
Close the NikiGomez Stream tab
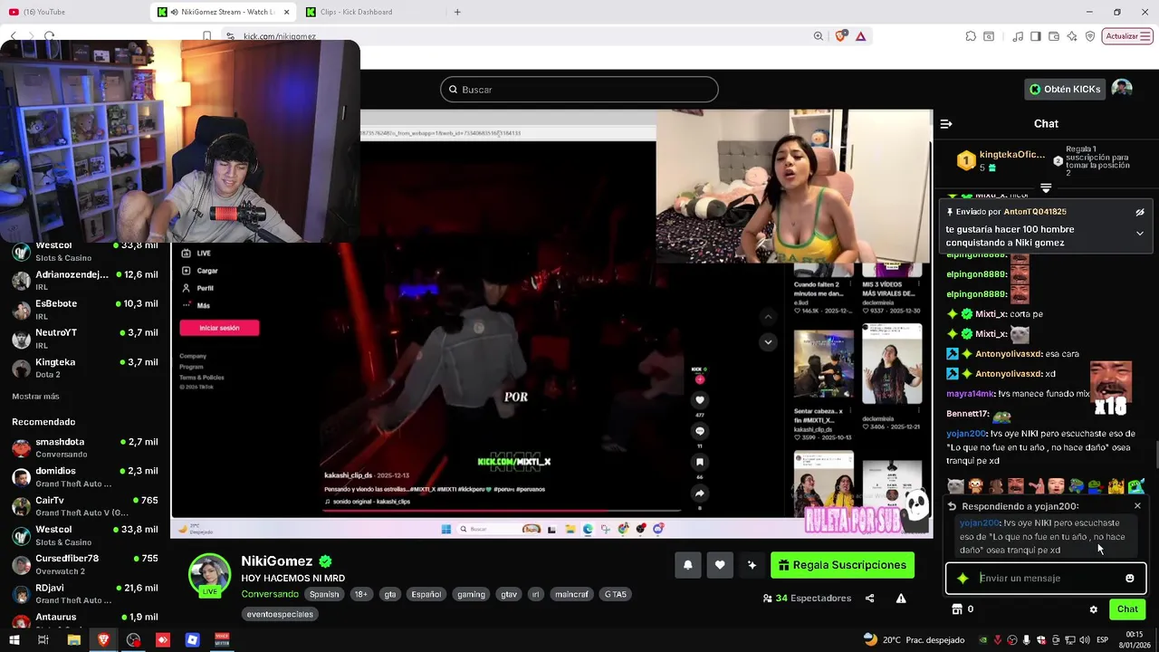pos(287,12)
